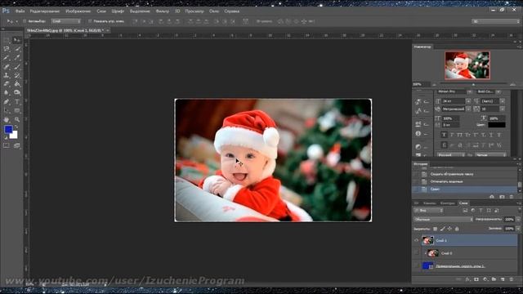The height and width of the screenshot is (294, 523).
Task: Open layer styles fx icon
Action: [467, 279]
